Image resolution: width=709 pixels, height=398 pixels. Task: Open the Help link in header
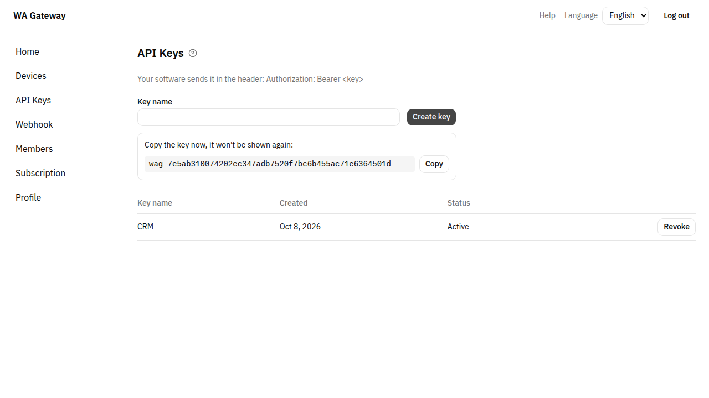(547, 15)
